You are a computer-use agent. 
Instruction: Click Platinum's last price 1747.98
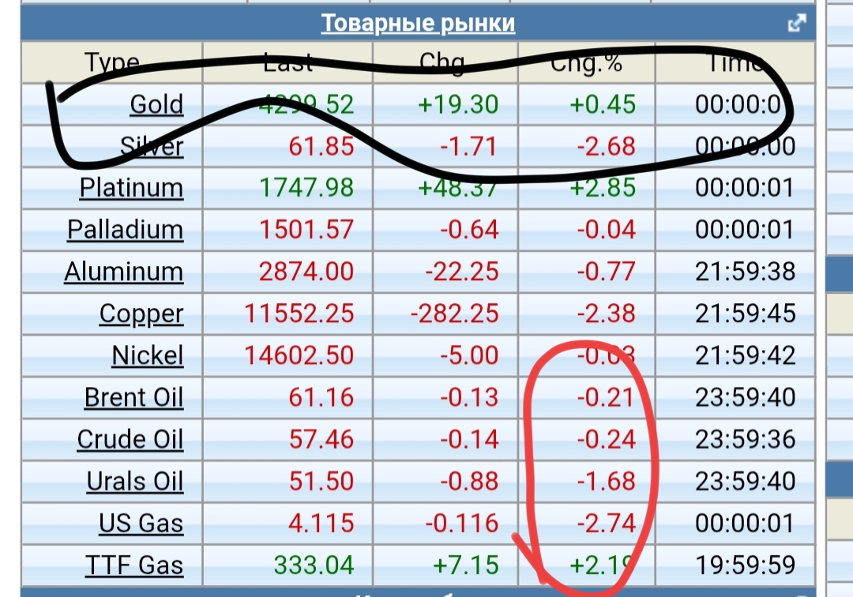click(306, 188)
